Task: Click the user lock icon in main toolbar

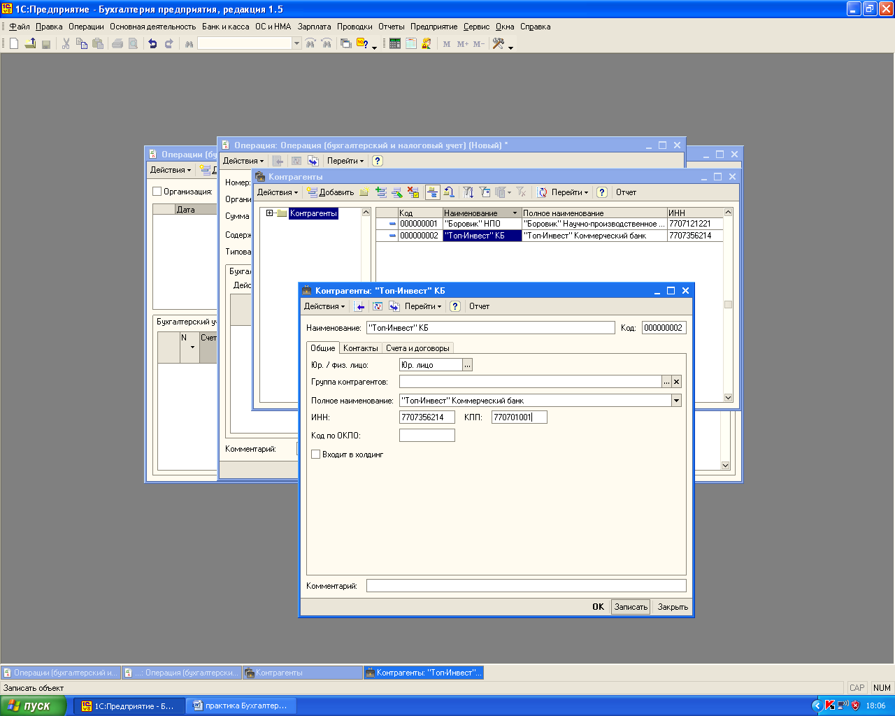Action: [x=427, y=43]
